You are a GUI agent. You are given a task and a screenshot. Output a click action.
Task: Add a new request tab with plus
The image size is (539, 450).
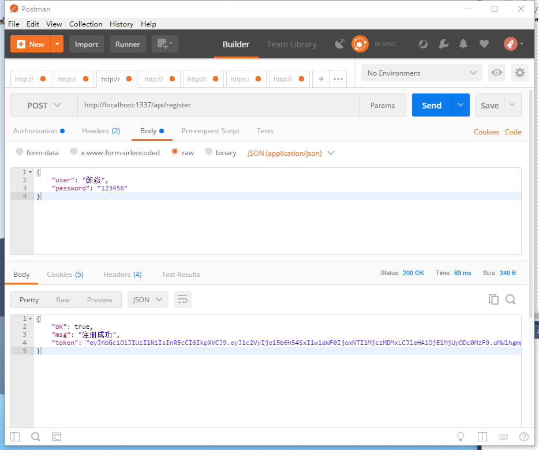coord(321,79)
